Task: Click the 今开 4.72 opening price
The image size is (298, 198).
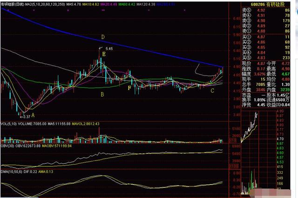Action: click(x=278, y=64)
